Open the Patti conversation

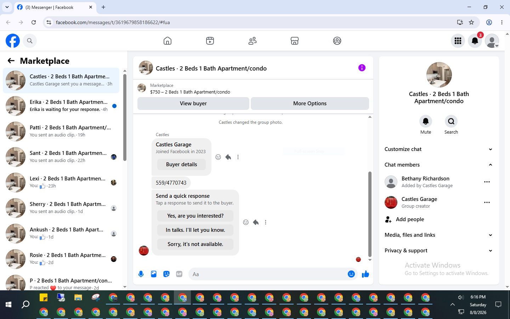coord(61,131)
